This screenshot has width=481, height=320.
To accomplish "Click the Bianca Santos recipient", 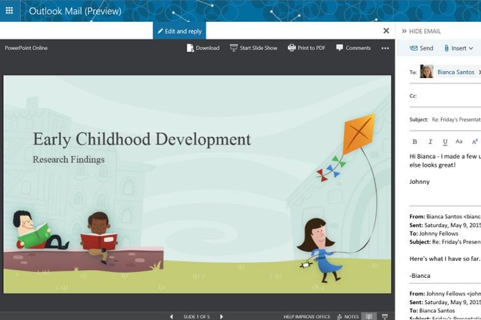I will (455, 72).
